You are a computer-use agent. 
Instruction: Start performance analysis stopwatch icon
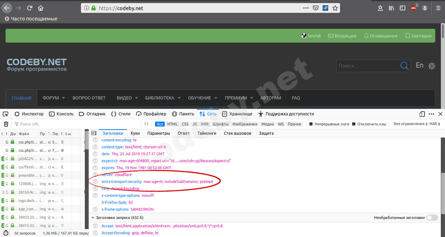[x=6, y=233]
